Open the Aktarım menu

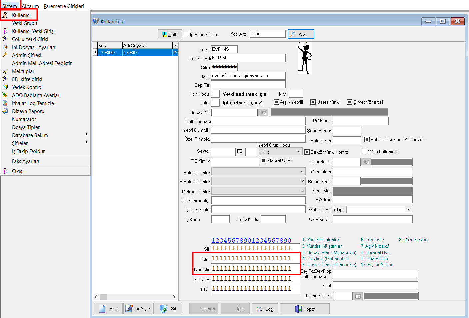[30, 6]
